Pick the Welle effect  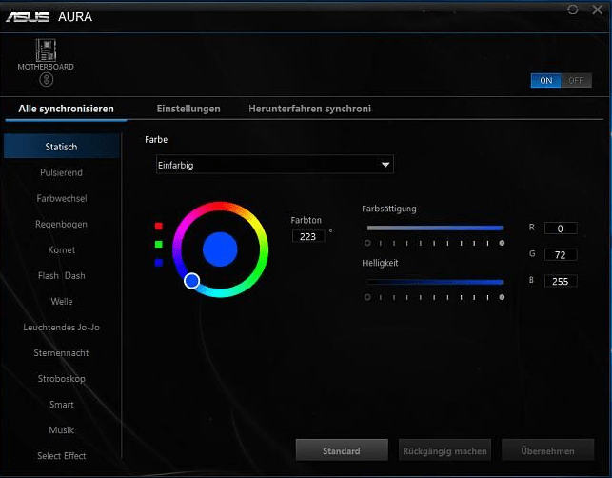62,302
